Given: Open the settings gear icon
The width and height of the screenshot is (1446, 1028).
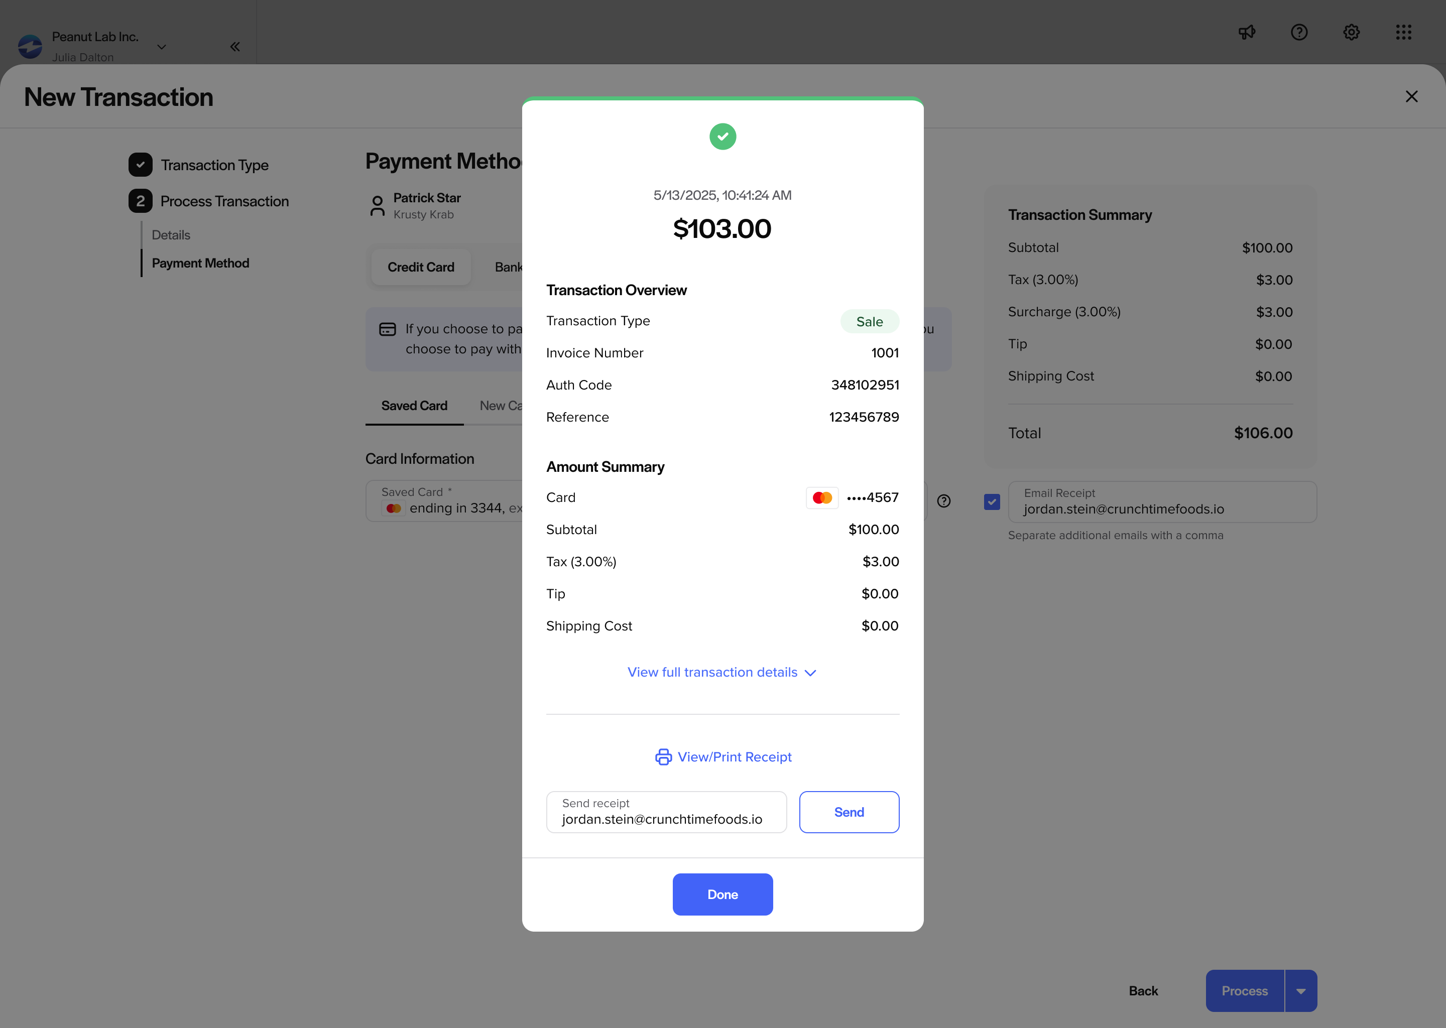Looking at the screenshot, I should [x=1352, y=32].
